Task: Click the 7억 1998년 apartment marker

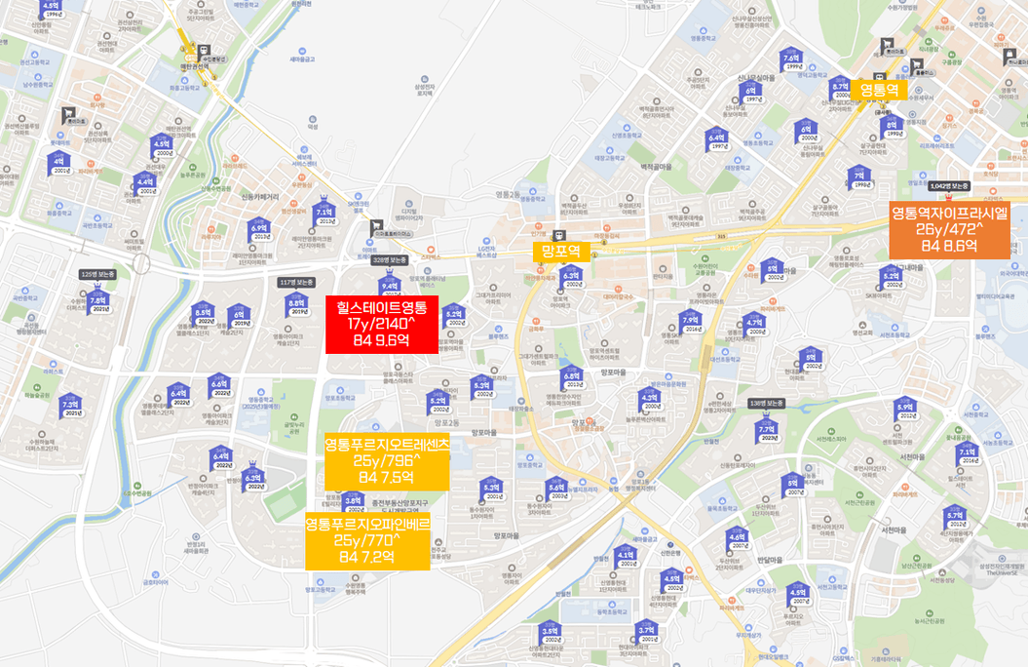Action: [859, 178]
